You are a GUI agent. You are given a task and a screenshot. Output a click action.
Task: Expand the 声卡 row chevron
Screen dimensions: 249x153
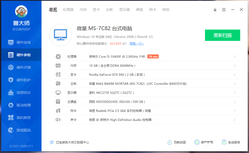point(235,120)
